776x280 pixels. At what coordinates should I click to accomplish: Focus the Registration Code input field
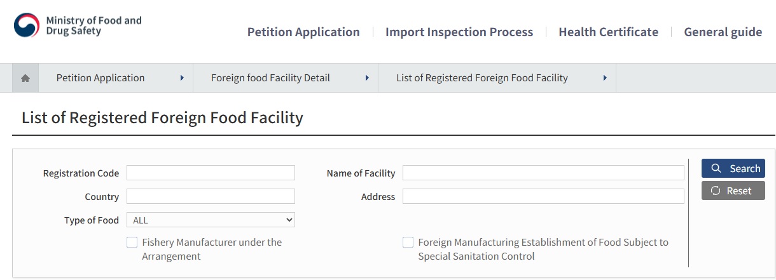211,173
